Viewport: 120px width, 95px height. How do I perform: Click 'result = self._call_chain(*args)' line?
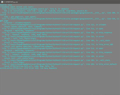[20, 38]
